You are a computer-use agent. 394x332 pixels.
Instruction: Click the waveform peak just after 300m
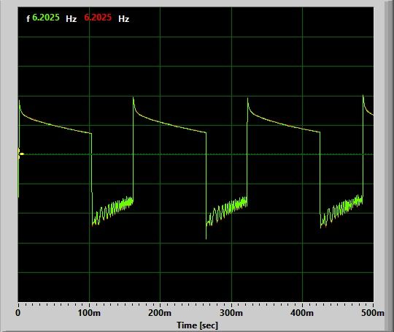(248, 99)
